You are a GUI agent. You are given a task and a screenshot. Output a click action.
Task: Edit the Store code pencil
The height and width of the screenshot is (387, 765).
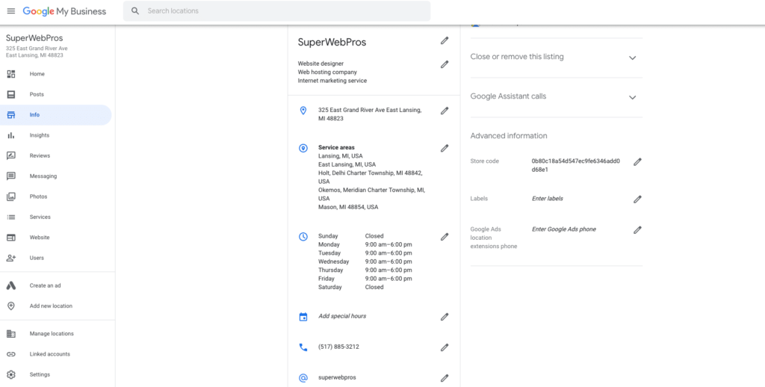(638, 161)
